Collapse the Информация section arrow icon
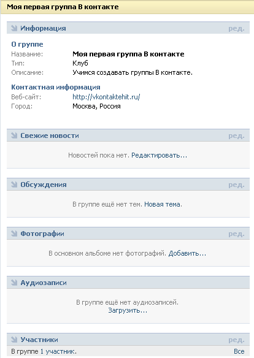This screenshot has height=358, width=254. (14, 28)
